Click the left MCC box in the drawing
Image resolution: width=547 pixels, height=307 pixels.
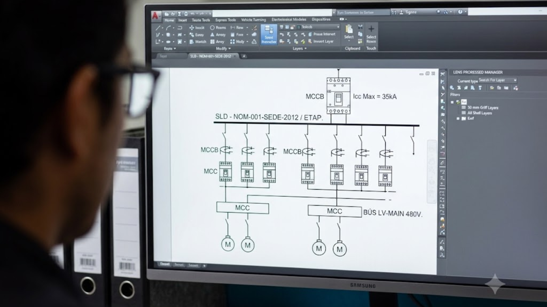(242, 208)
